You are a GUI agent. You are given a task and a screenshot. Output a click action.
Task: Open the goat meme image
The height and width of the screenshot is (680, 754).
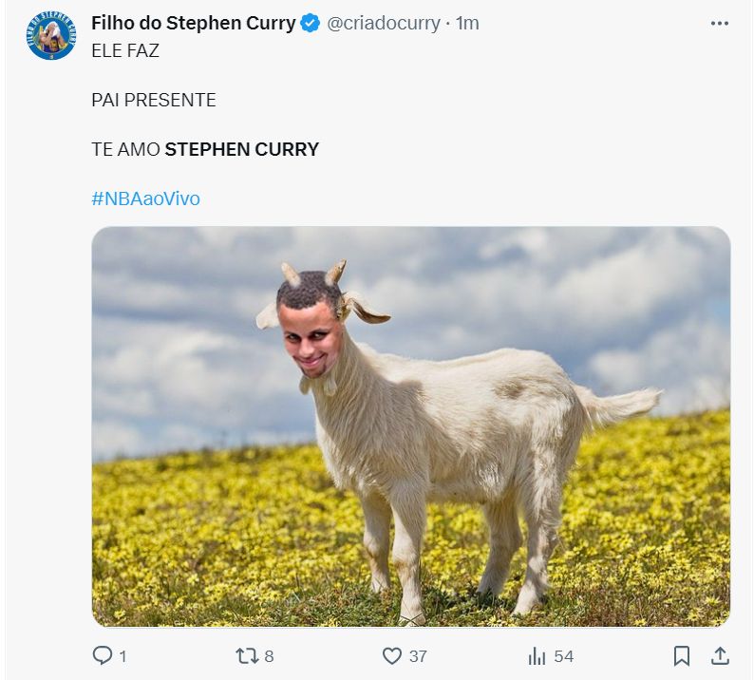410,426
